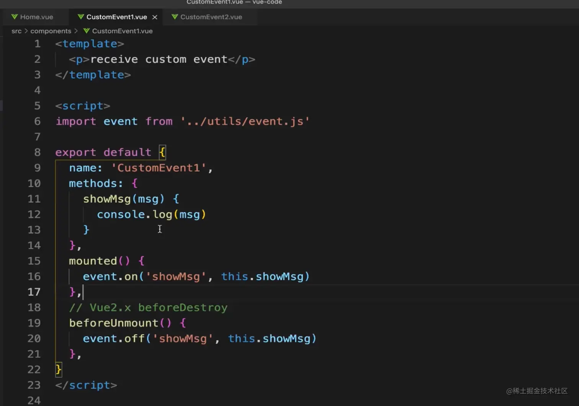Click the 'showMsg' string on line 20
The image size is (579, 406).
[183, 339]
